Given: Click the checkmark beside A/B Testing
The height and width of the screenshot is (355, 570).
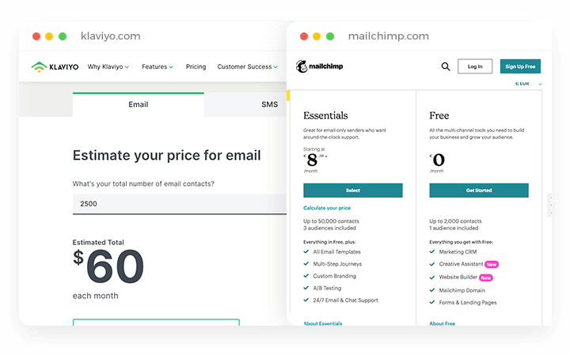Looking at the screenshot, I should coord(306,288).
